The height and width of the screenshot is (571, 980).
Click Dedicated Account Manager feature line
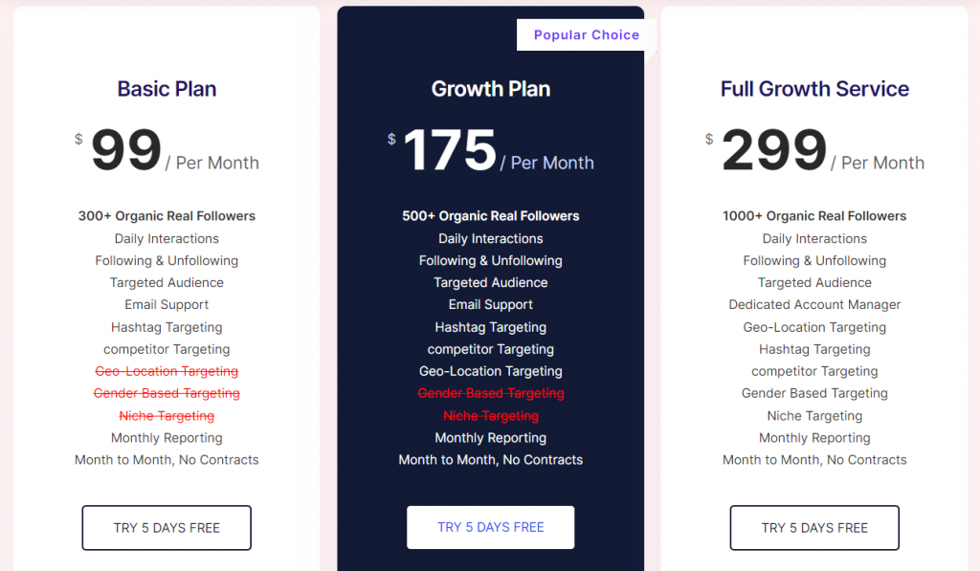click(814, 305)
